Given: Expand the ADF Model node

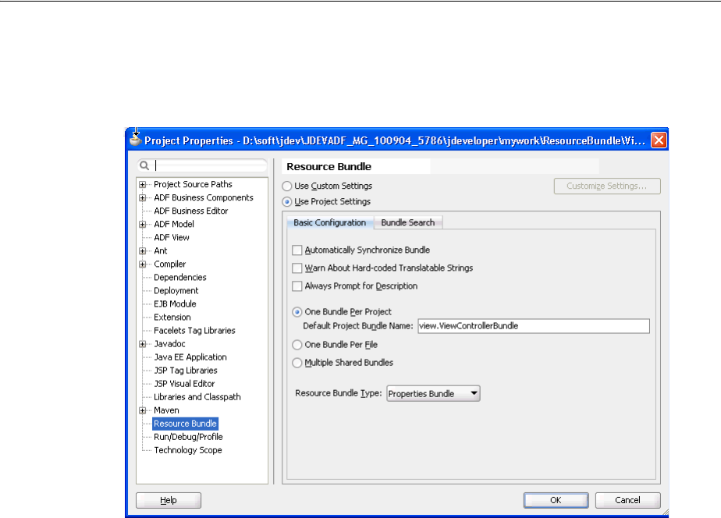Looking at the screenshot, I should click(x=143, y=225).
